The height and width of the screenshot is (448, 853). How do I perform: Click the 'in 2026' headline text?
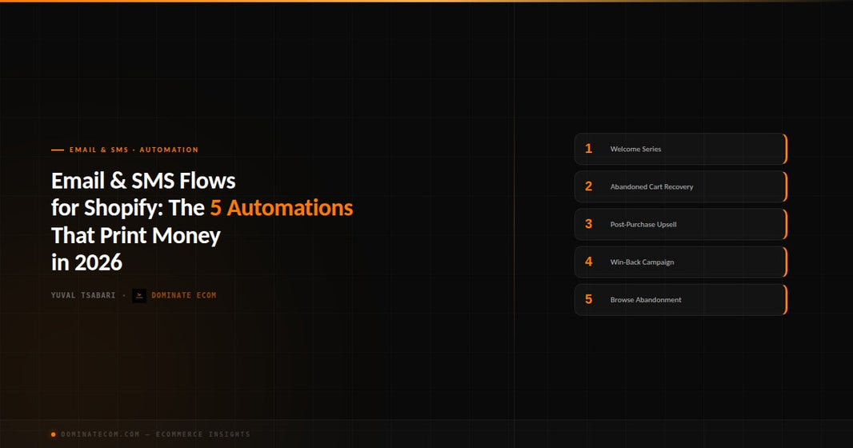pos(86,262)
